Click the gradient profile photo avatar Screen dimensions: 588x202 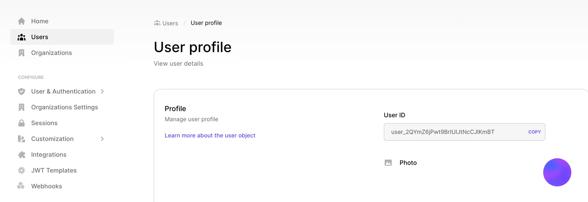pos(557,172)
